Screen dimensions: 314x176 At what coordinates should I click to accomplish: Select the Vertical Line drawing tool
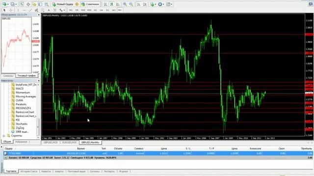(18, 10)
